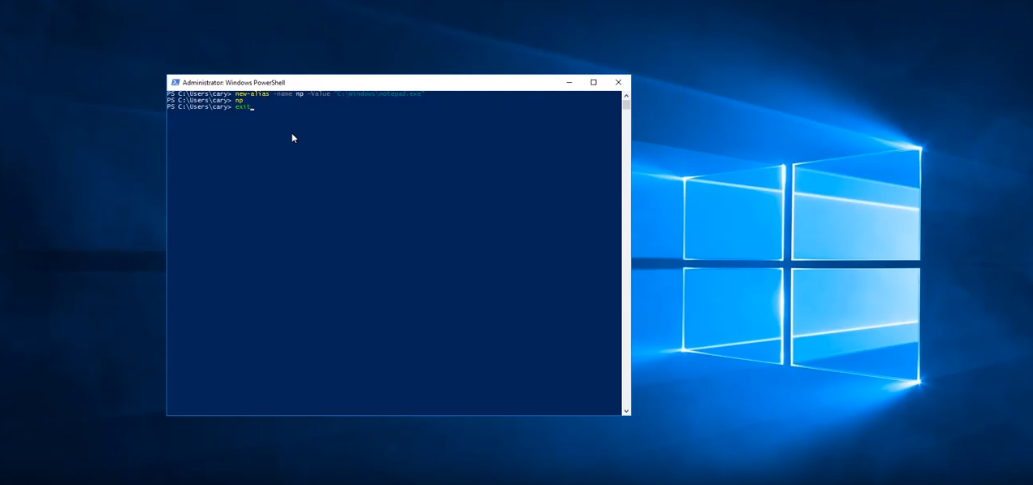The image size is (1033, 485).
Task: Minimize the Administrator PowerShell window
Action: (568, 82)
